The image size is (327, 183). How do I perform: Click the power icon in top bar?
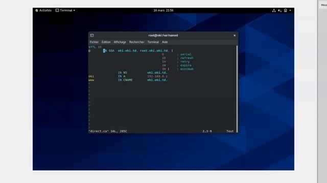tap(286, 10)
